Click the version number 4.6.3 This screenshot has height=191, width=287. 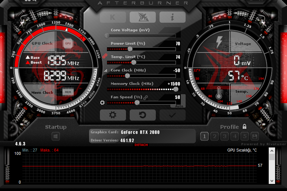click(20, 144)
